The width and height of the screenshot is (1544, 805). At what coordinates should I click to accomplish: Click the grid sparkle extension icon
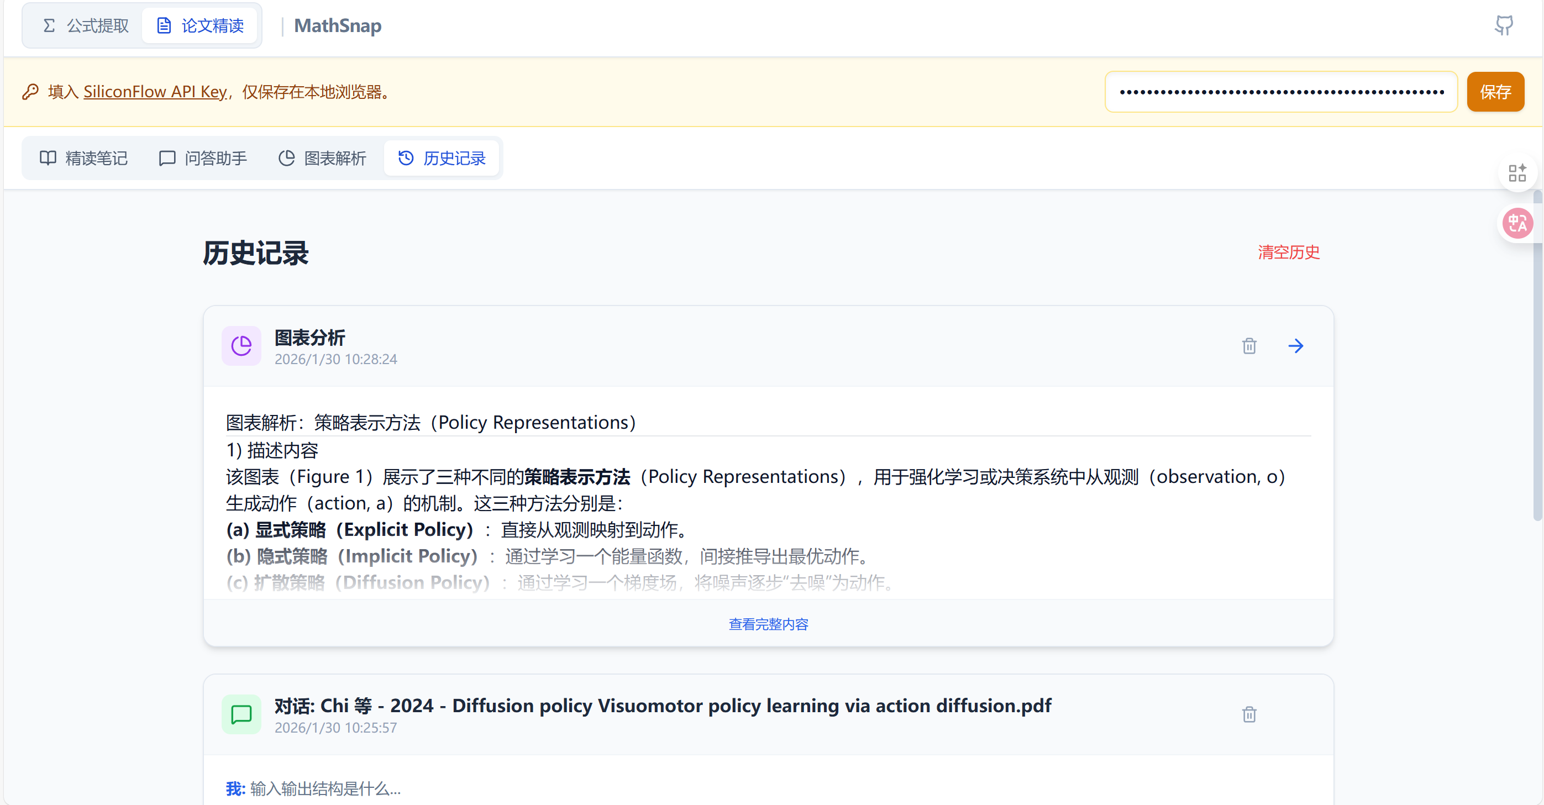tap(1517, 173)
